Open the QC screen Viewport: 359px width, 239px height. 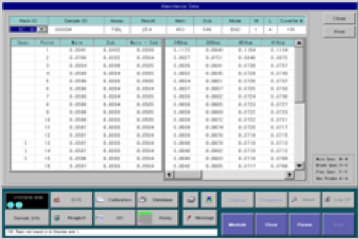(x=114, y=218)
